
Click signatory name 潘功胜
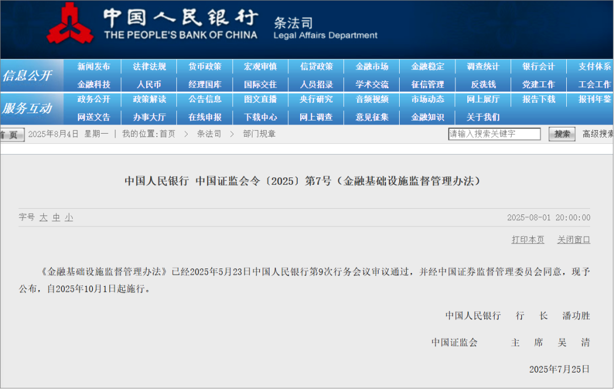tap(576, 316)
